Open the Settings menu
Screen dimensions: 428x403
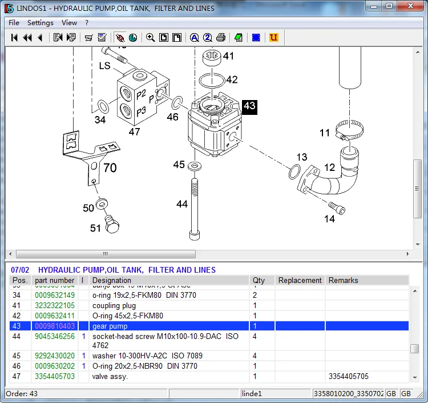click(x=40, y=23)
